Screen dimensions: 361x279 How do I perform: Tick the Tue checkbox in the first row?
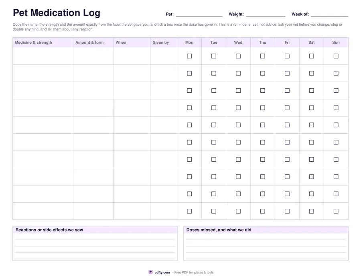[214, 56]
